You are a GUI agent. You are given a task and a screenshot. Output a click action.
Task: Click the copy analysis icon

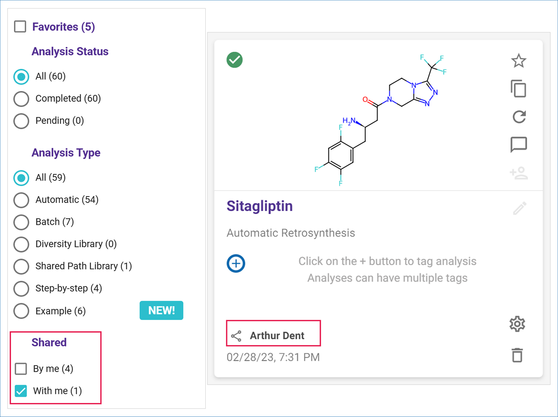click(x=518, y=89)
